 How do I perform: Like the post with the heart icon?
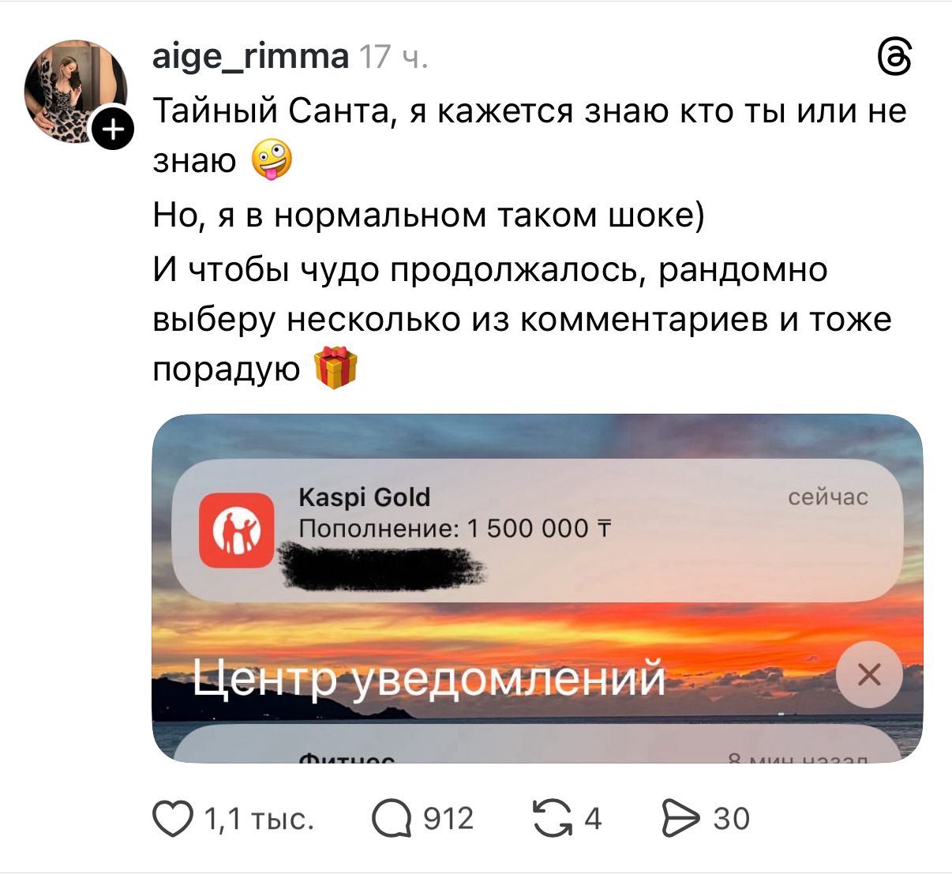pyautogui.click(x=173, y=819)
